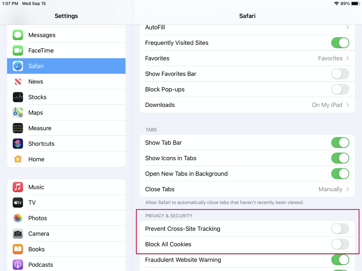The width and height of the screenshot is (362, 271).
Task: Open Close Tabs options chevron
Action: (348, 189)
